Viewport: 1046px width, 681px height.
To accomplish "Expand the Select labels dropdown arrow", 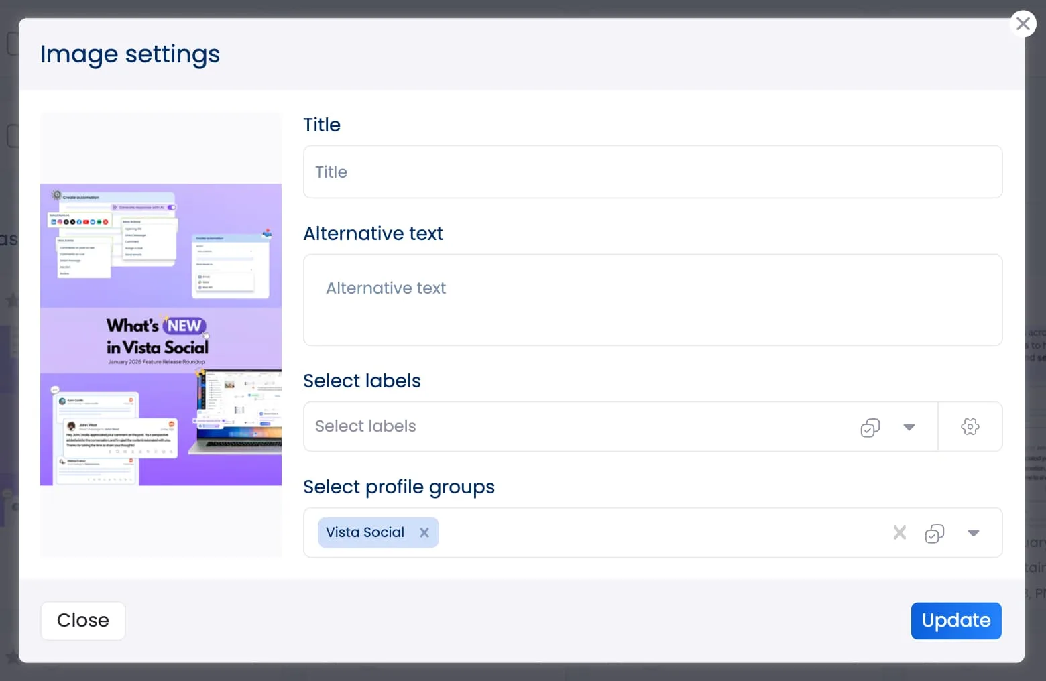I will (x=909, y=427).
